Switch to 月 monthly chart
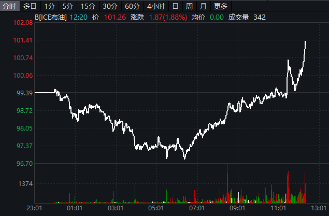The height and width of the screenshot is (216, 329). tap(203, 6)
